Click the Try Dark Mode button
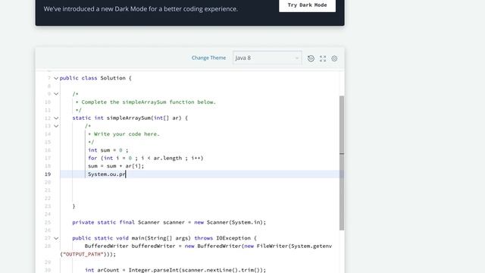Image resolution: width=485 pixels, height=273 pixels. (307, 5)
